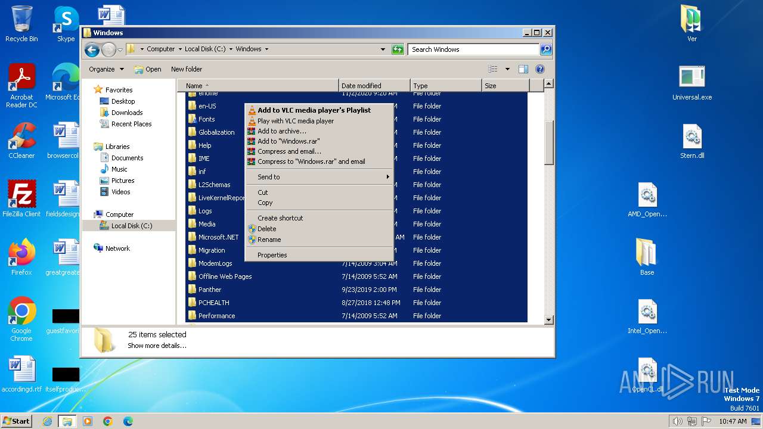Sort by the Name column header
This screenshot has width=763, height=429.
coord(258,86)
